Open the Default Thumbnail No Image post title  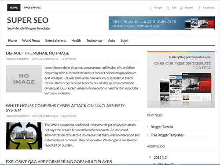[37, 53]
